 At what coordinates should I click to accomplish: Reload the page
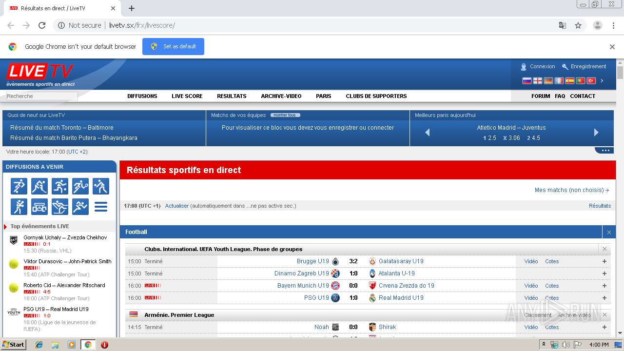click(x=42, y=25)
